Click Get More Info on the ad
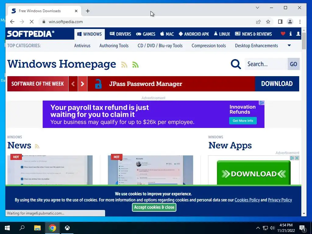312x234 pixels. [243, 121]
